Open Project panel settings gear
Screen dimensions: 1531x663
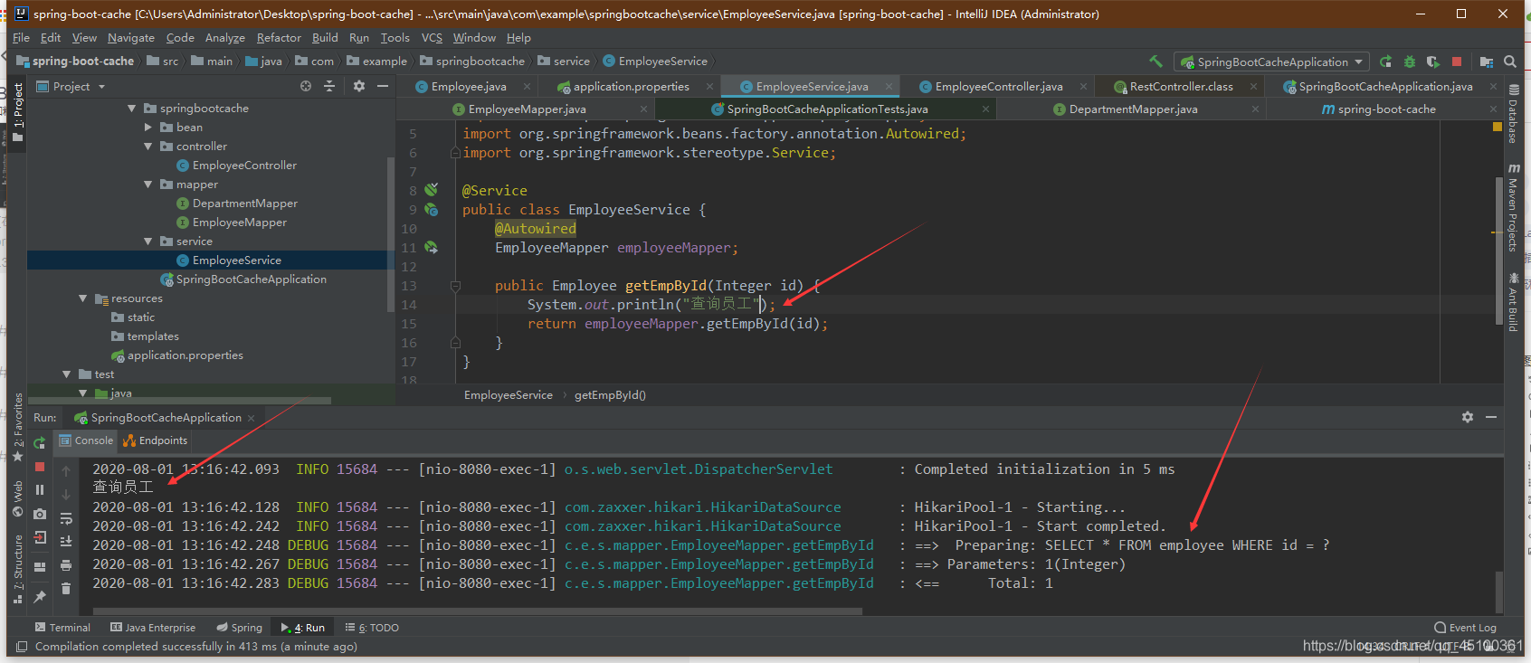359,86
